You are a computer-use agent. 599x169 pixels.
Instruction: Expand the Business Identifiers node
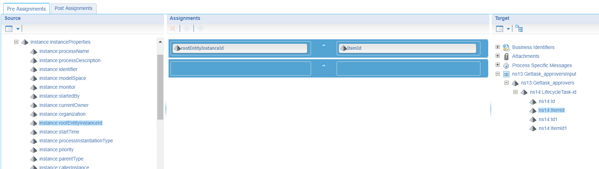pos(497,47)
